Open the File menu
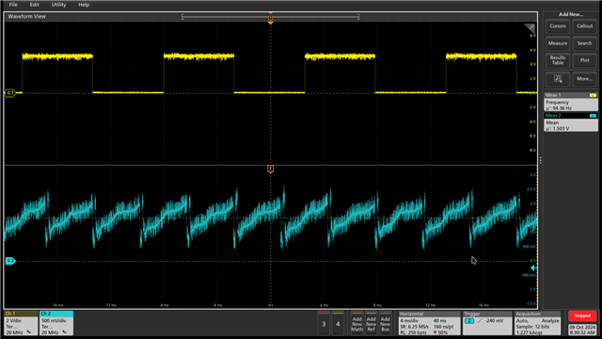Screen dimensions: 602x339 click(x=13, y=5)
